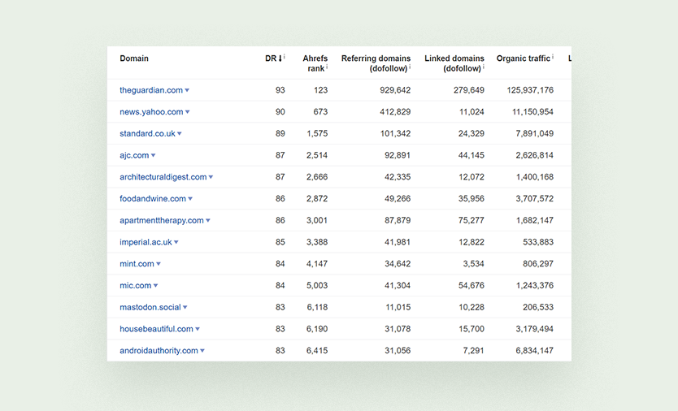Screen dimensions: 678x411
Task: Select the organic traffic value 7,891,049
Action: (534, 133)
